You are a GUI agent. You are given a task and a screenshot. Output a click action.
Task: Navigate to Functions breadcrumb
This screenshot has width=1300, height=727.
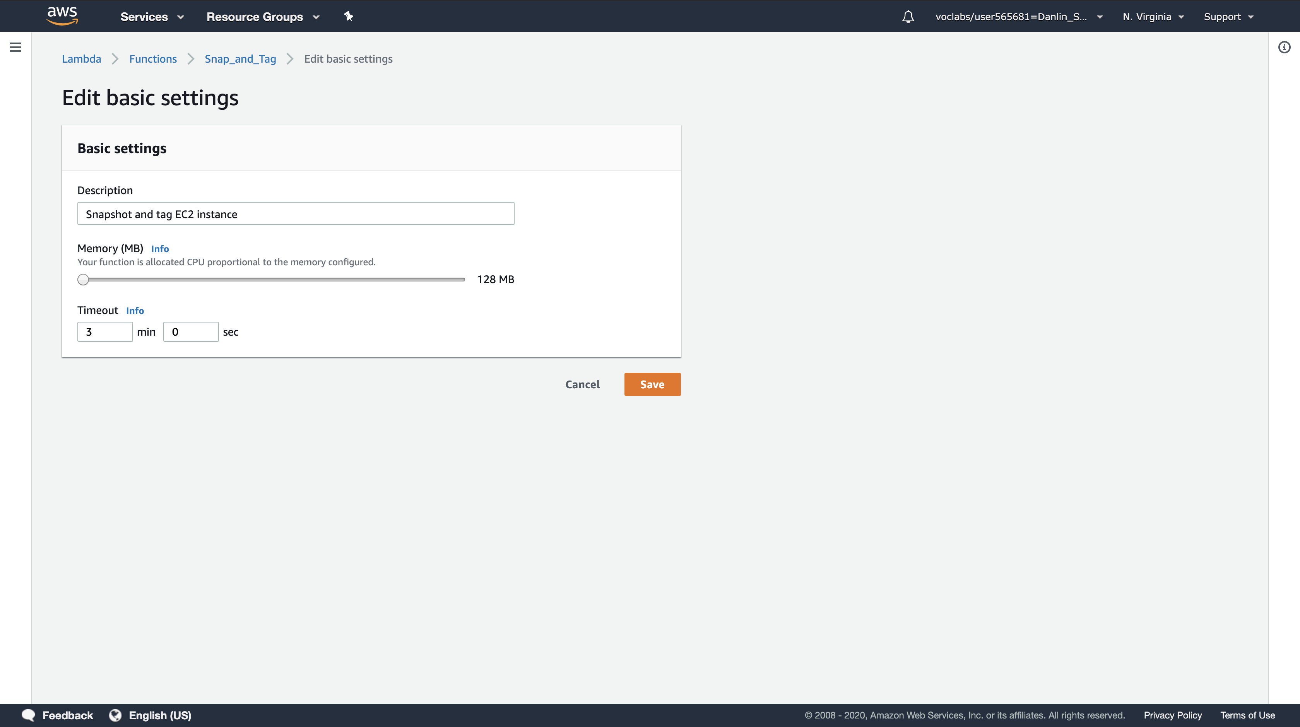coord(153,59)
